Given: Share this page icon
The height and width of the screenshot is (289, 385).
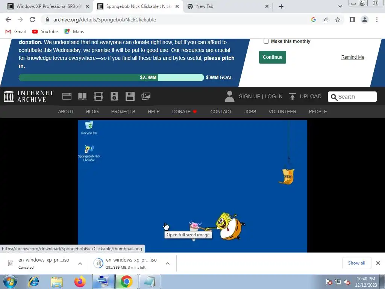Looking at the screenshot, I should click(326, 20).
